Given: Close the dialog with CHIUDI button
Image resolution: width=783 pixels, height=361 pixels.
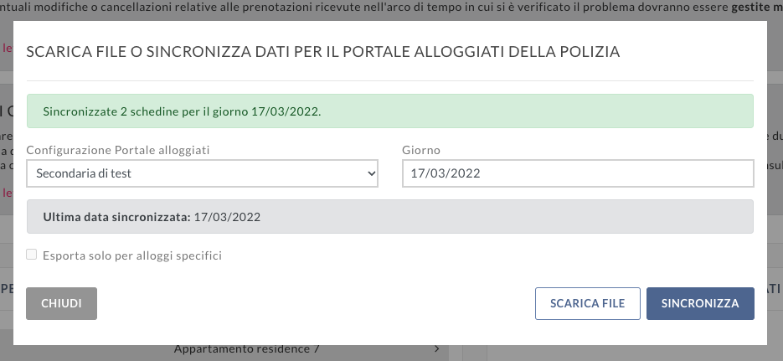Looking at the screenshot, I should point(61,303).
